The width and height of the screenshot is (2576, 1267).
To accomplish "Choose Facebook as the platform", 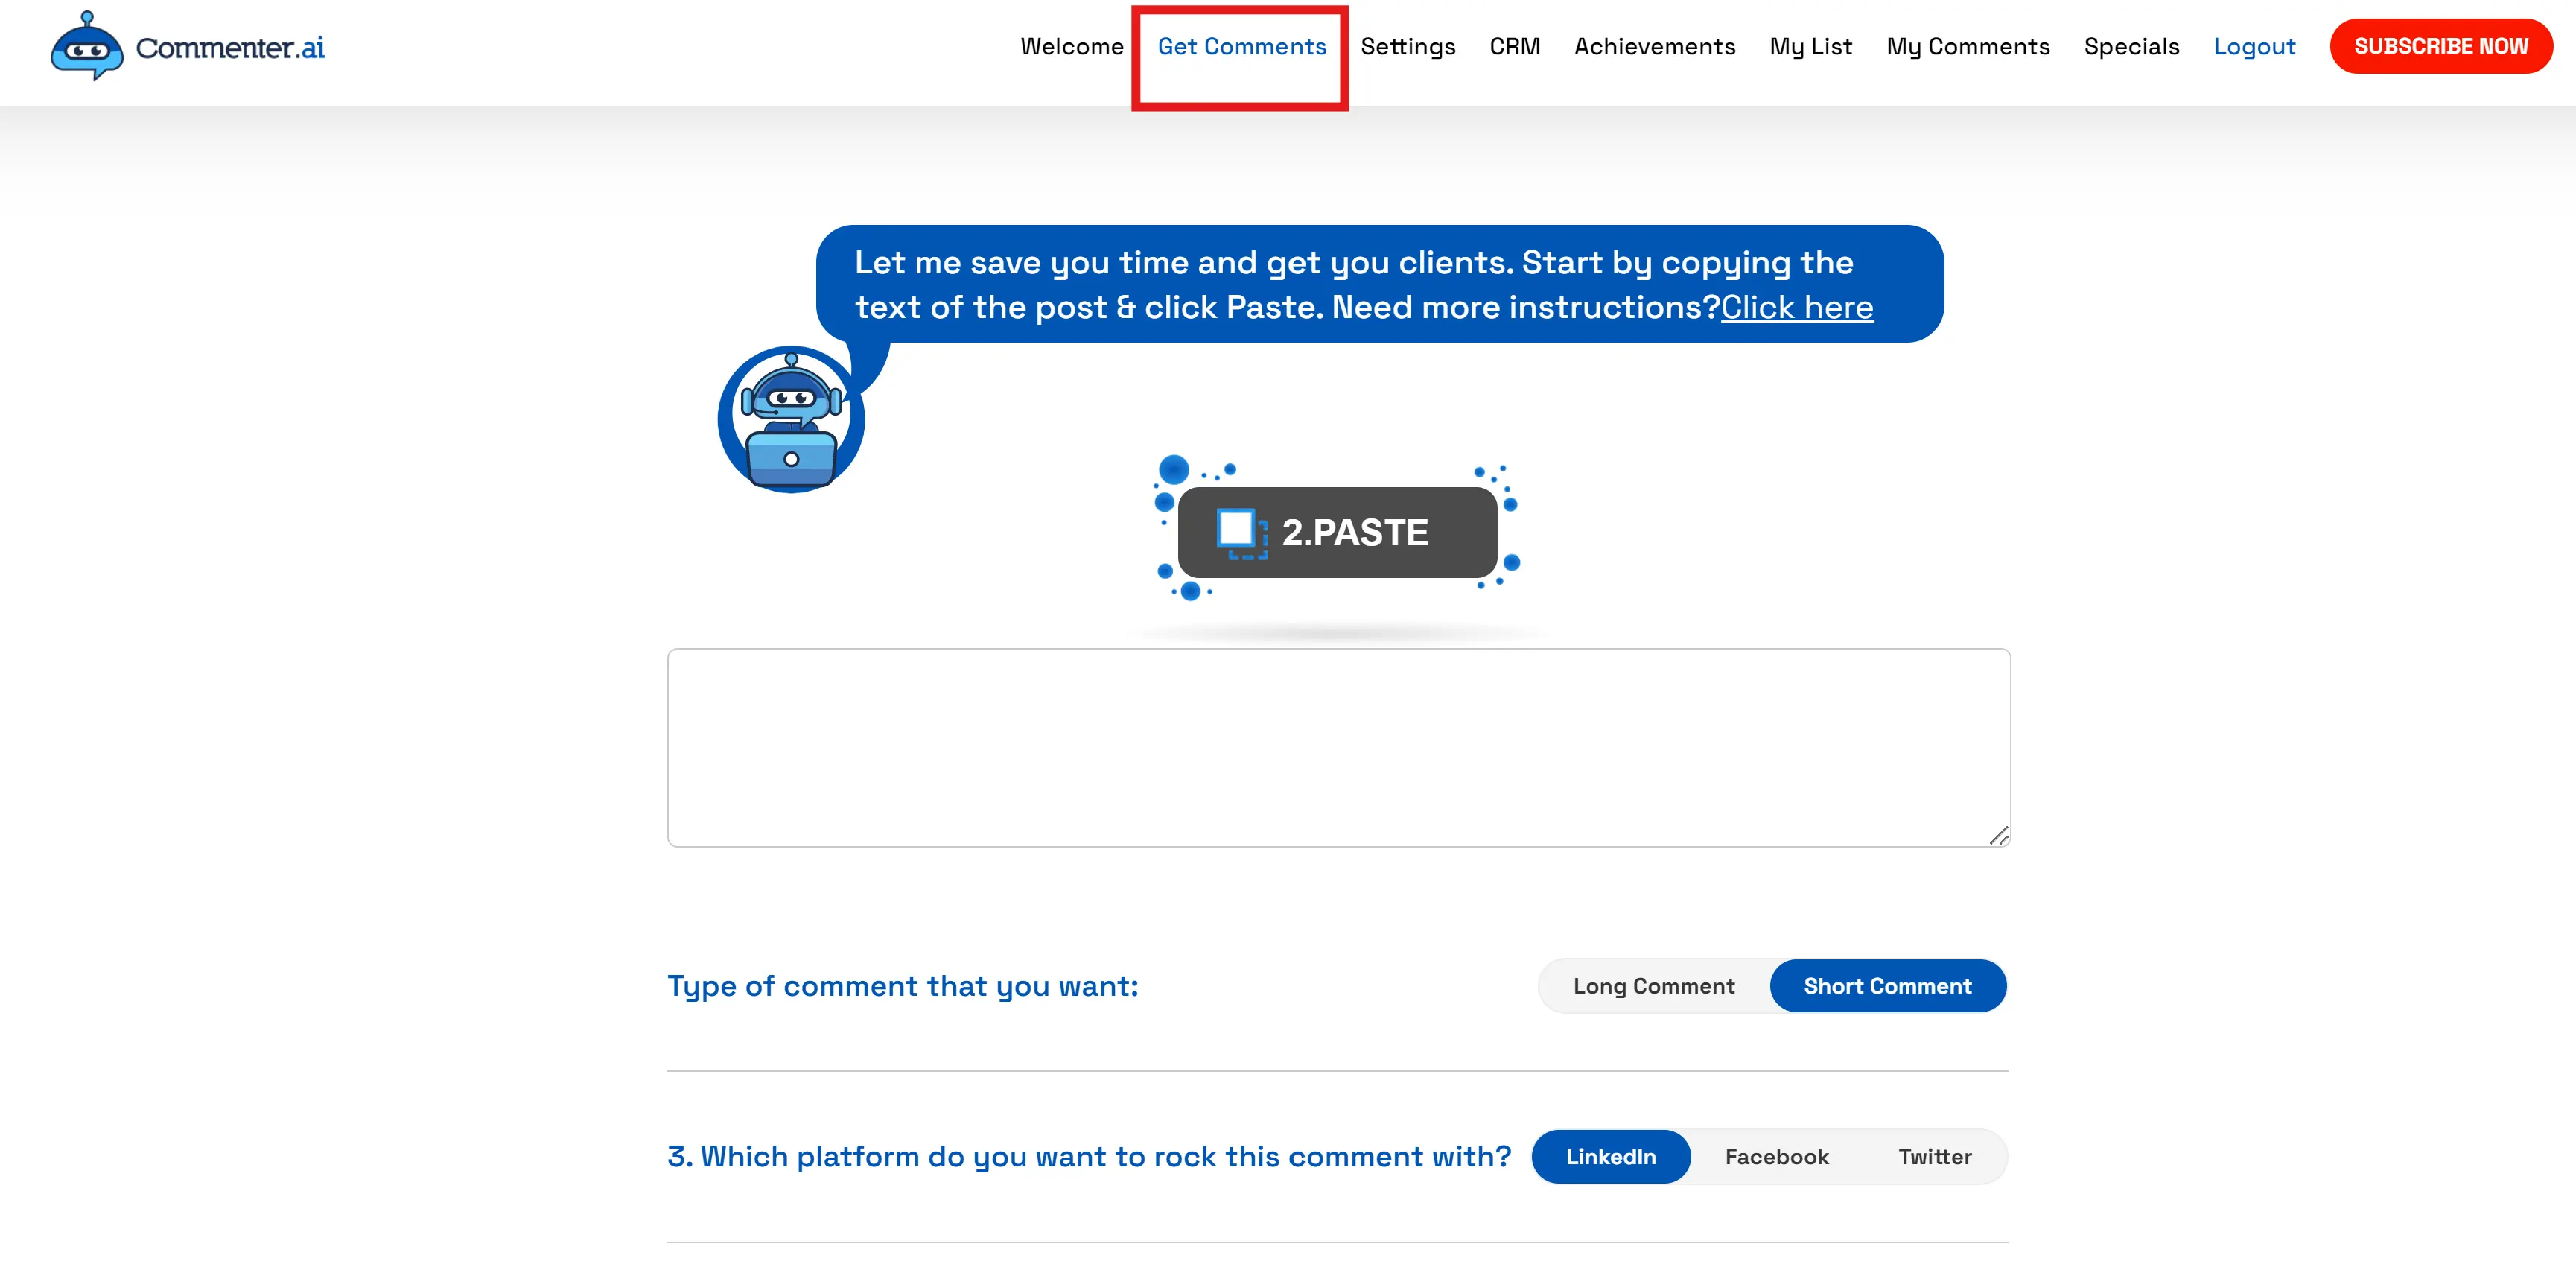I will [x=1776, y=1156].
